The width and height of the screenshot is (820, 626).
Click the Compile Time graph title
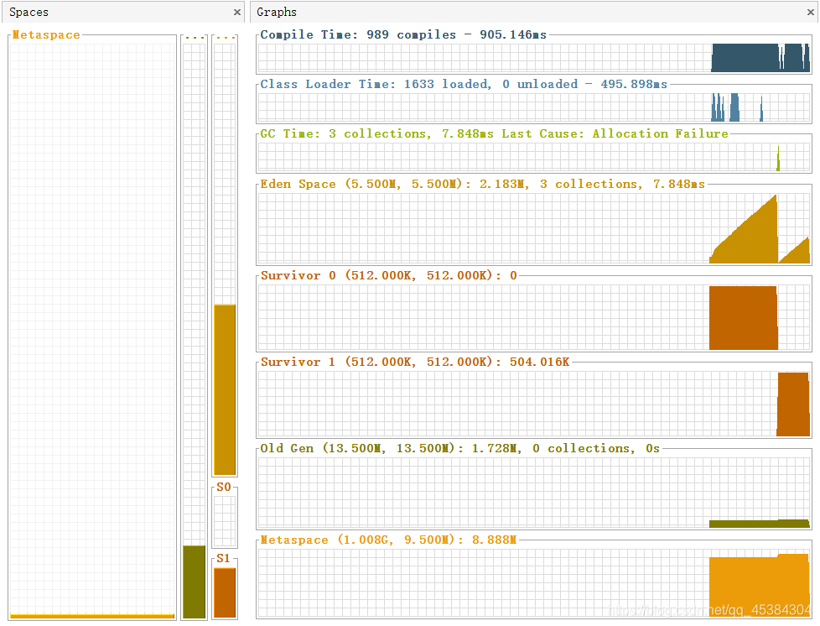tap(403, 34)
